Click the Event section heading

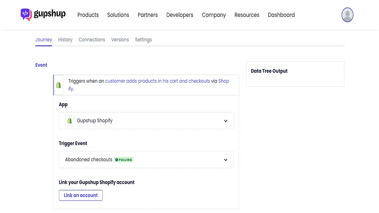pyautogui.click(x=41, y=65)
